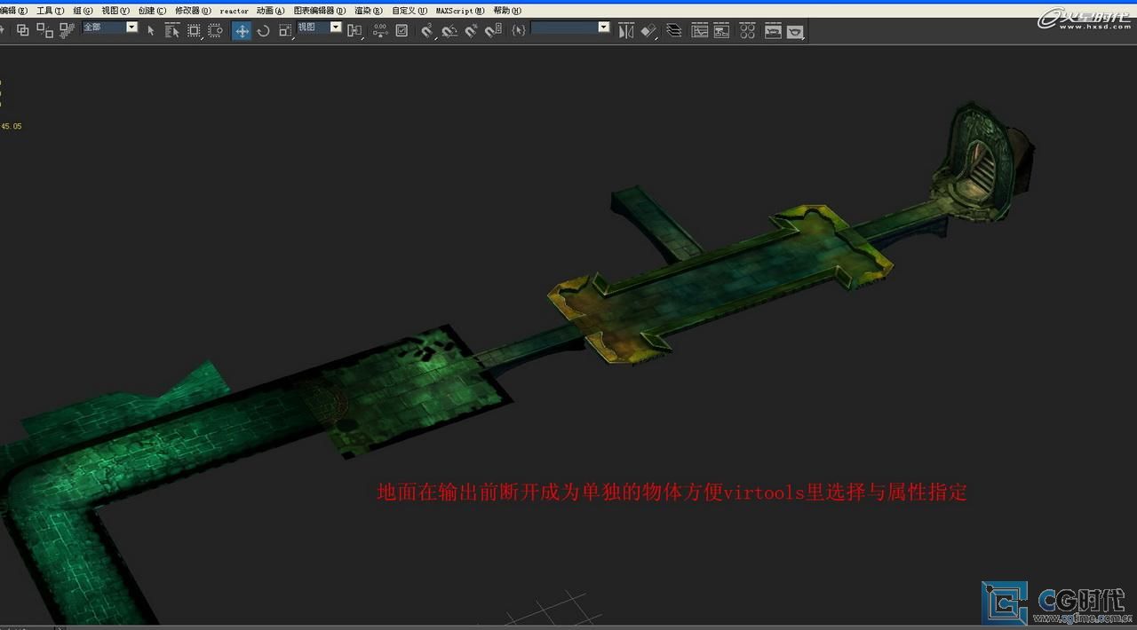The image size is (1137, 630).
Task: Activate the Select and Rotate tool
Action: (263, 30)
